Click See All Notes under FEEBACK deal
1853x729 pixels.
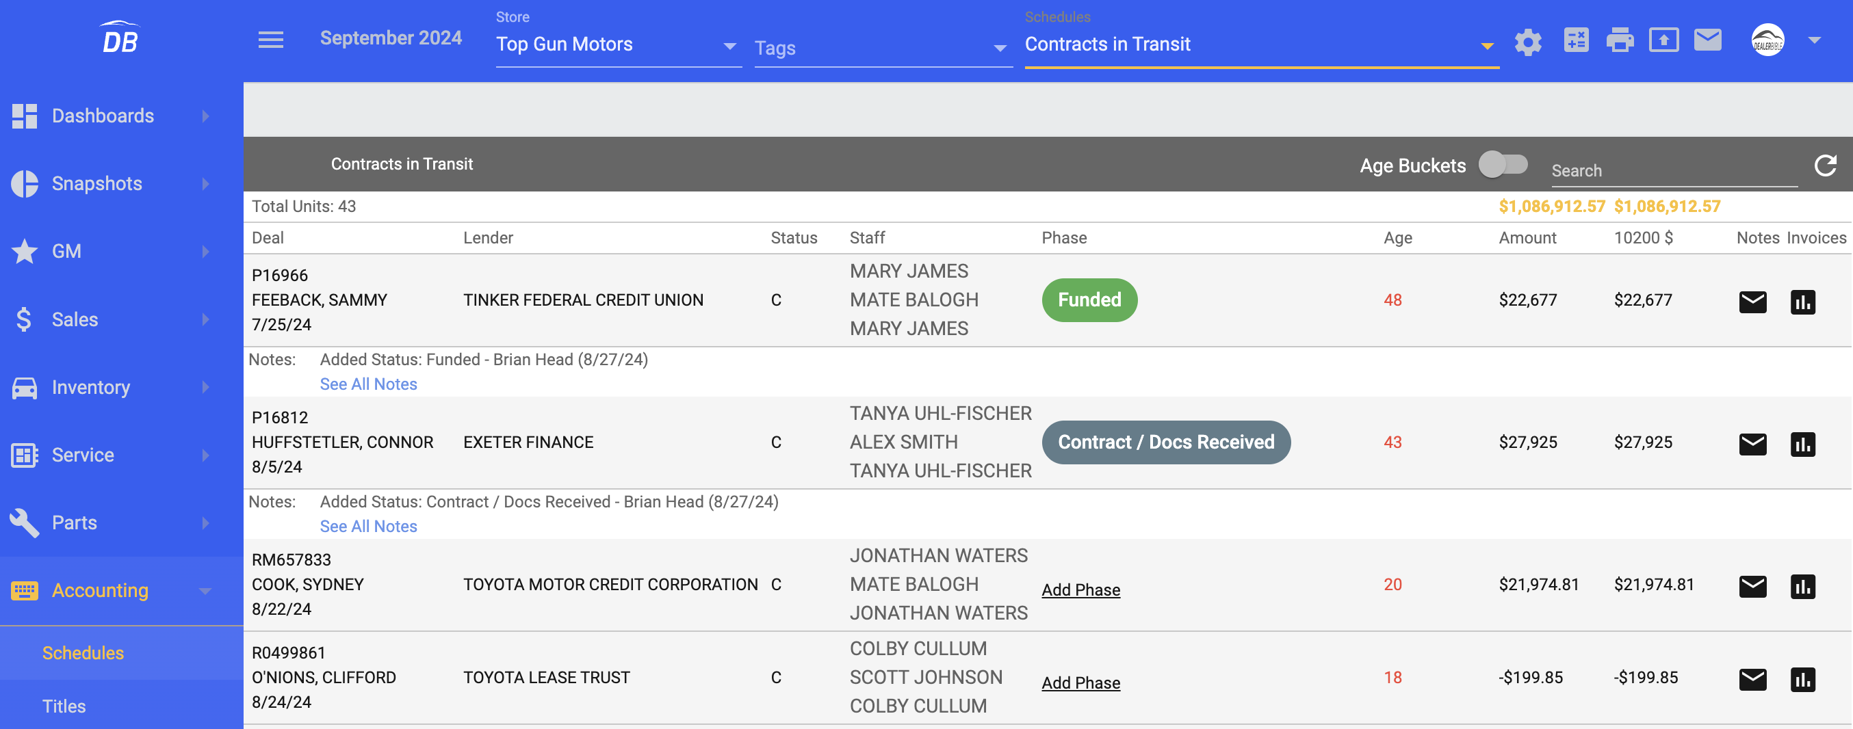(368, 384)
